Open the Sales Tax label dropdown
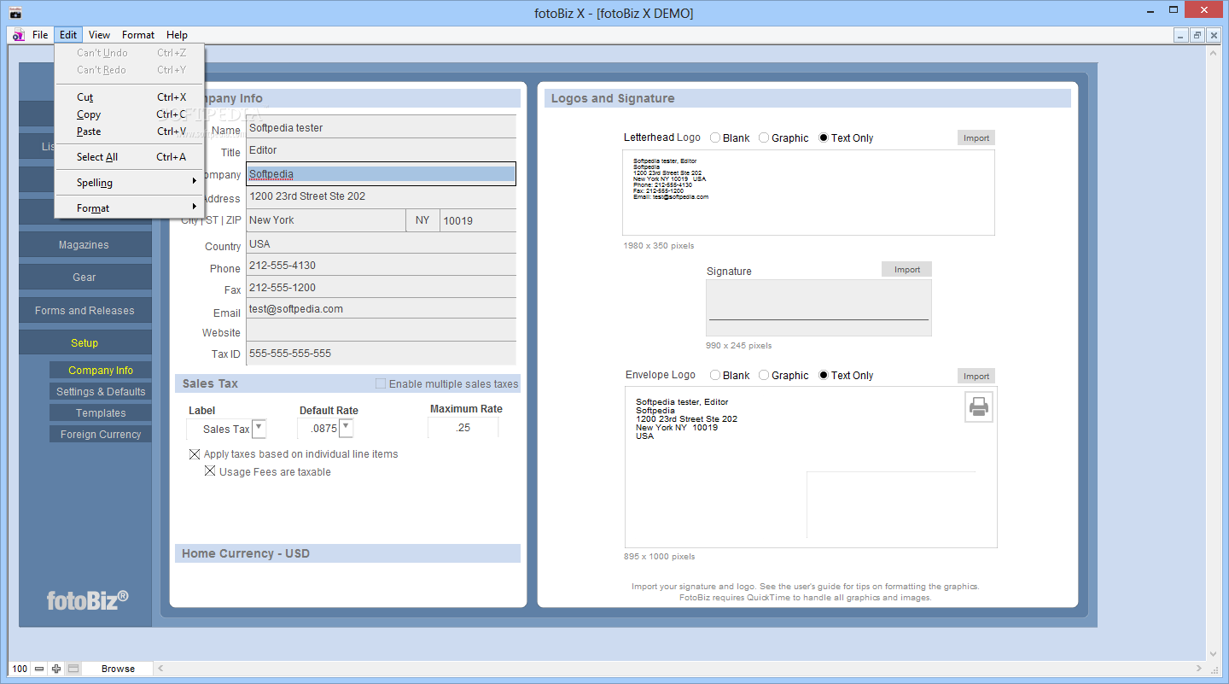The width and height of the screenshot is (1229, 684). pyautogui.click(x=259, y=429)
